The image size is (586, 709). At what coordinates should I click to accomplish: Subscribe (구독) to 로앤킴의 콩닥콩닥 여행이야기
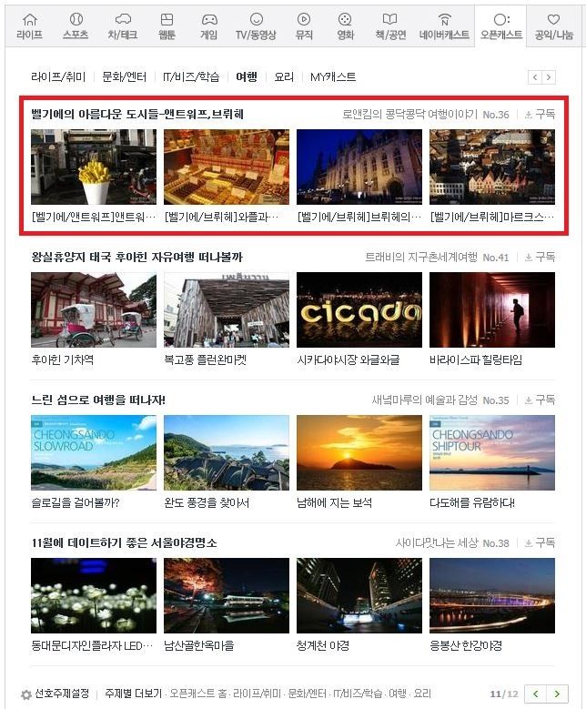pyautogui.click(x=540, y=115)
